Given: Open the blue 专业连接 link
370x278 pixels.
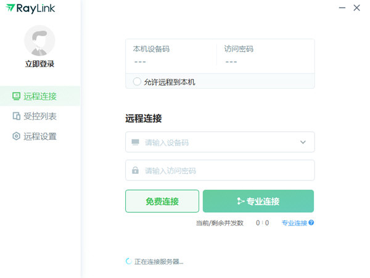Looking at the screenshot, I should 294,223.
